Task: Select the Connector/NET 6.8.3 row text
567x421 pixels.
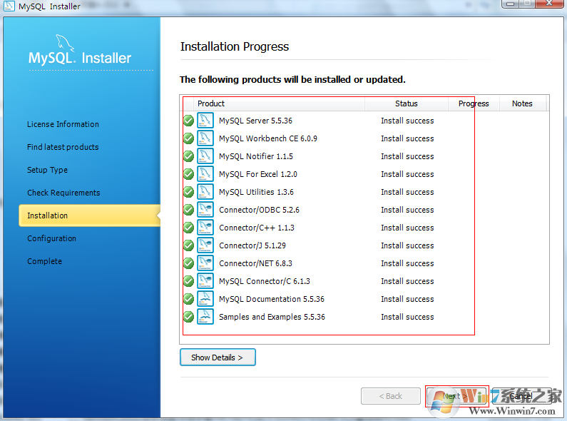Action: (255, 263)
